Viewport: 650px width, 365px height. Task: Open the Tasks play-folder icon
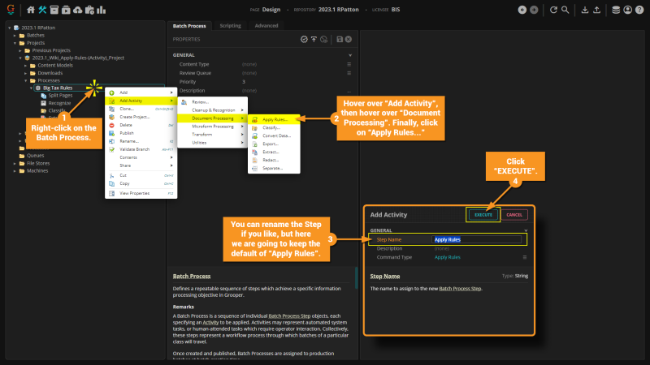click(x=66, y=10)
